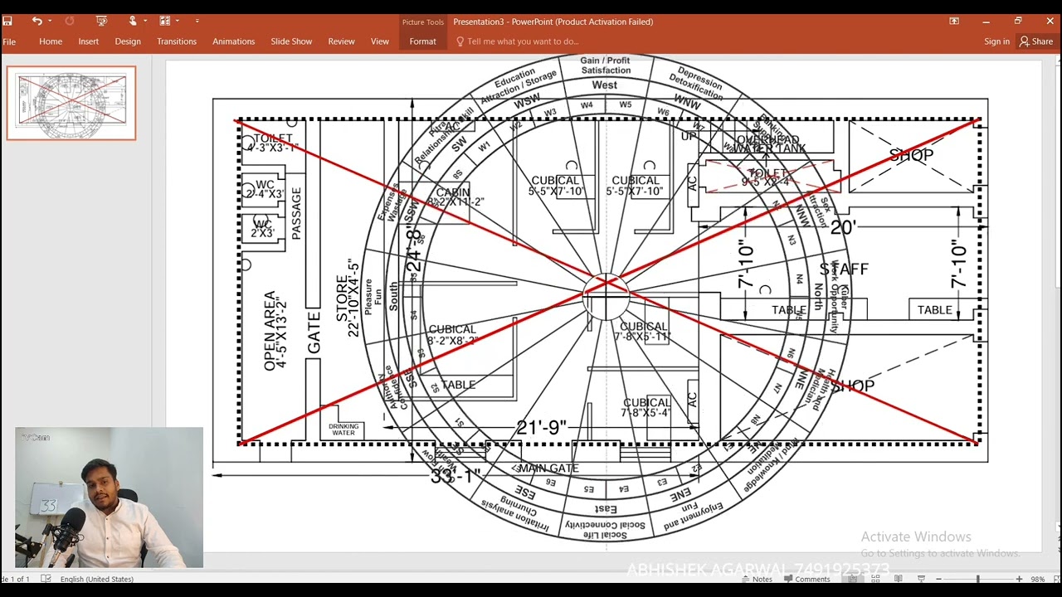Open the Design tab
The height and width of the screenshot is (597, 1062).
128,41
